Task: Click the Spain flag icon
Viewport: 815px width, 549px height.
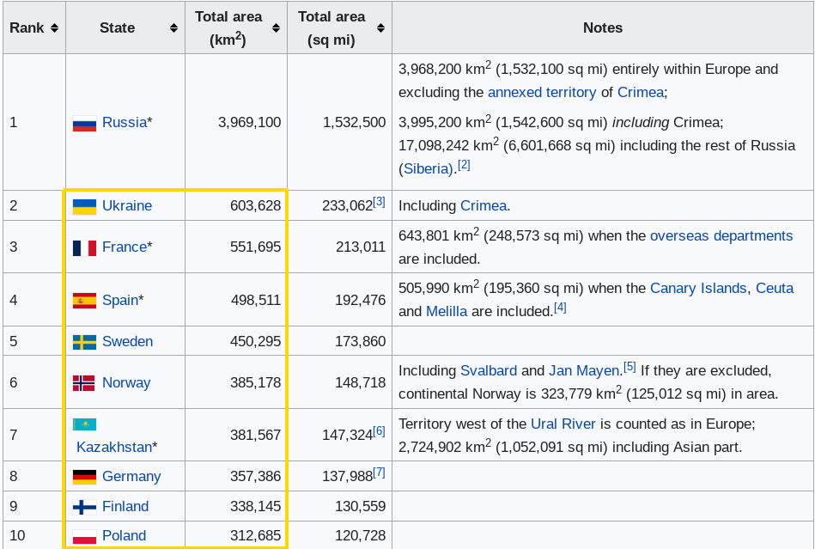Action: pyautogui.click(x=84, y=301)
